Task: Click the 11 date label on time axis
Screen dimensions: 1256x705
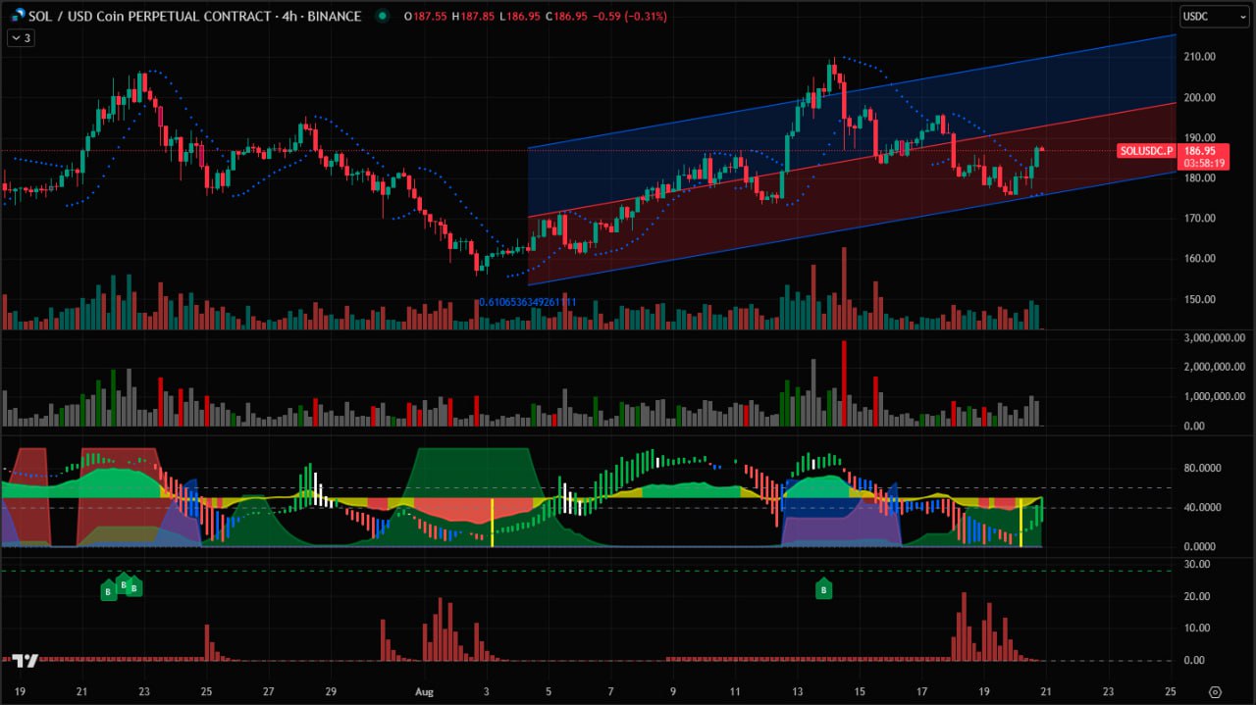Action: [x=736, y=692]
